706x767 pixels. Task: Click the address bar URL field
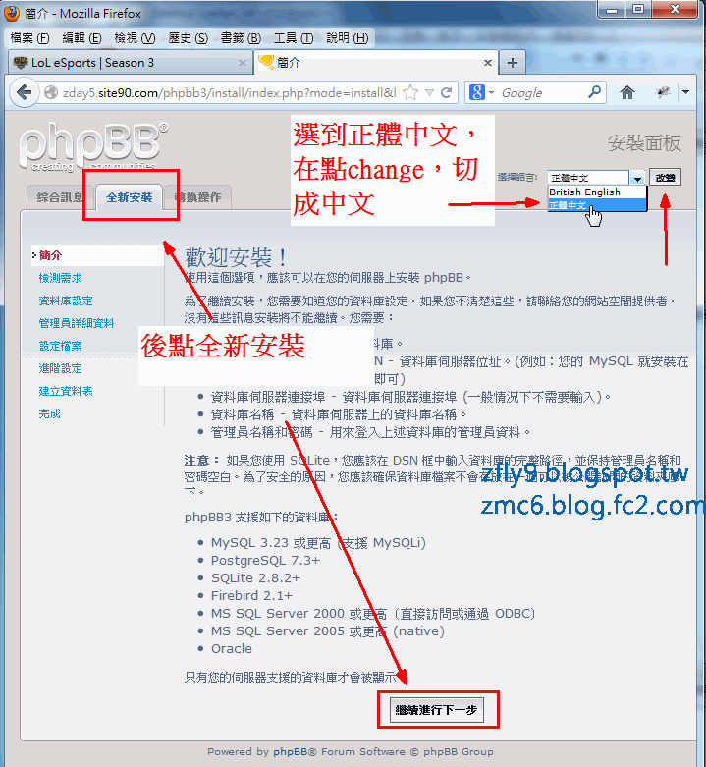point(229,93)
